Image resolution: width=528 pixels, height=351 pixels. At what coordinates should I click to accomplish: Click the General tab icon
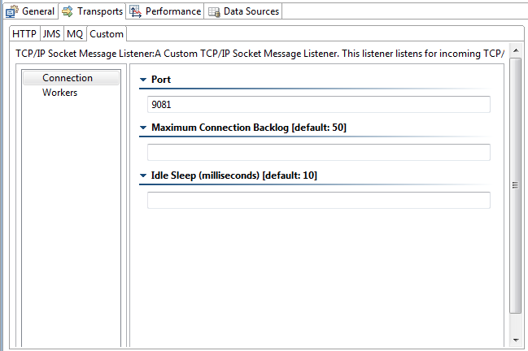coord(11,11)
